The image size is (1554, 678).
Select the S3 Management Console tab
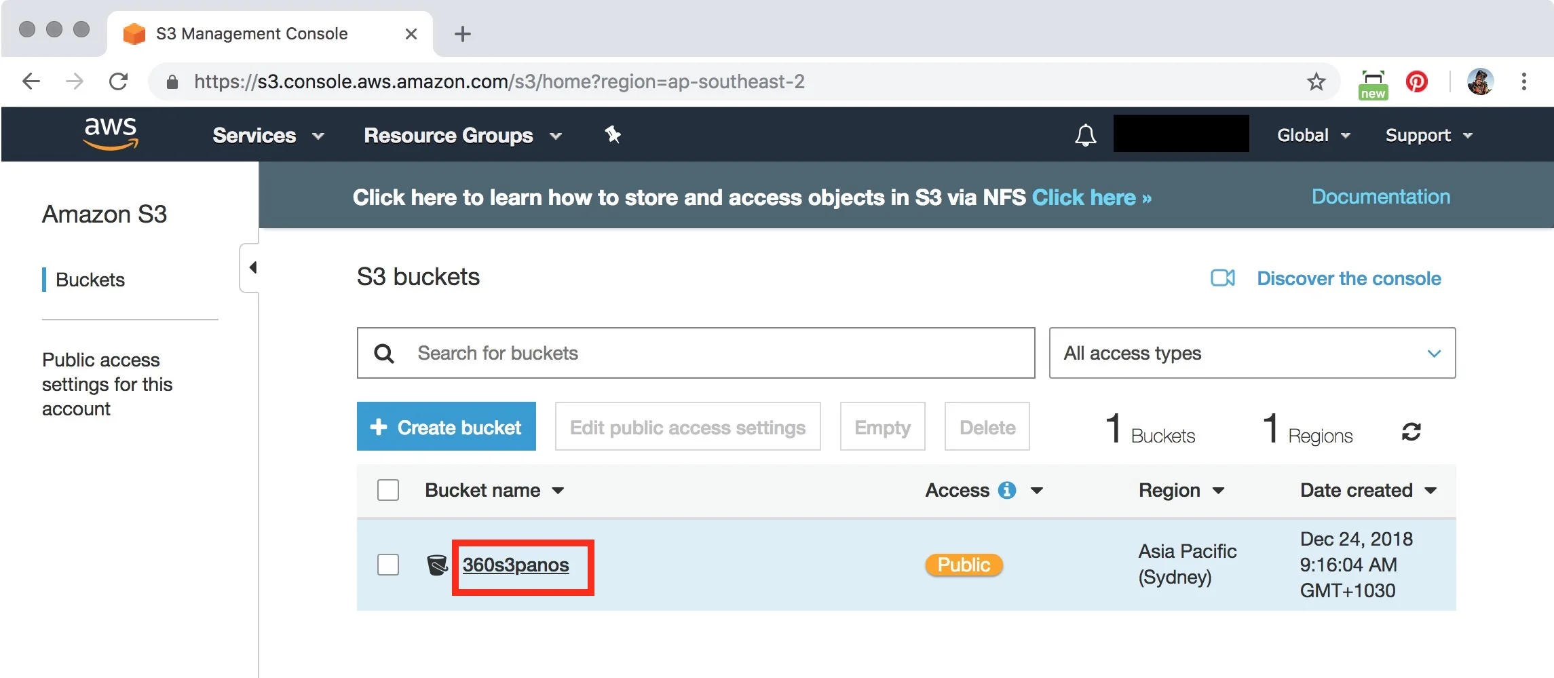(269, 34)
